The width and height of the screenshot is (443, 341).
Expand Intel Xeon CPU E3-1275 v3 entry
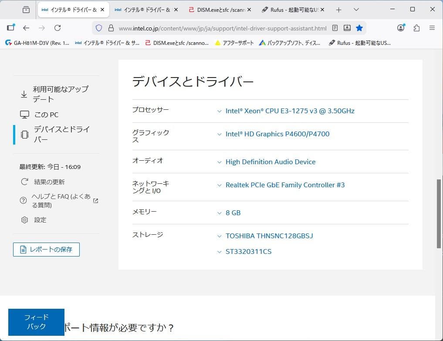(x=290, y=111)
